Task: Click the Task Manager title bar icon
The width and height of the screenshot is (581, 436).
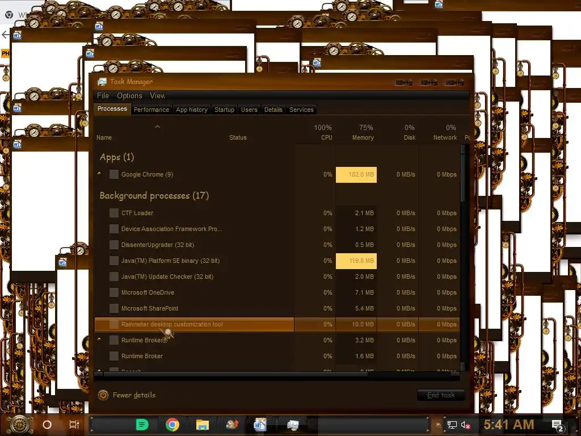Action: 102,82
